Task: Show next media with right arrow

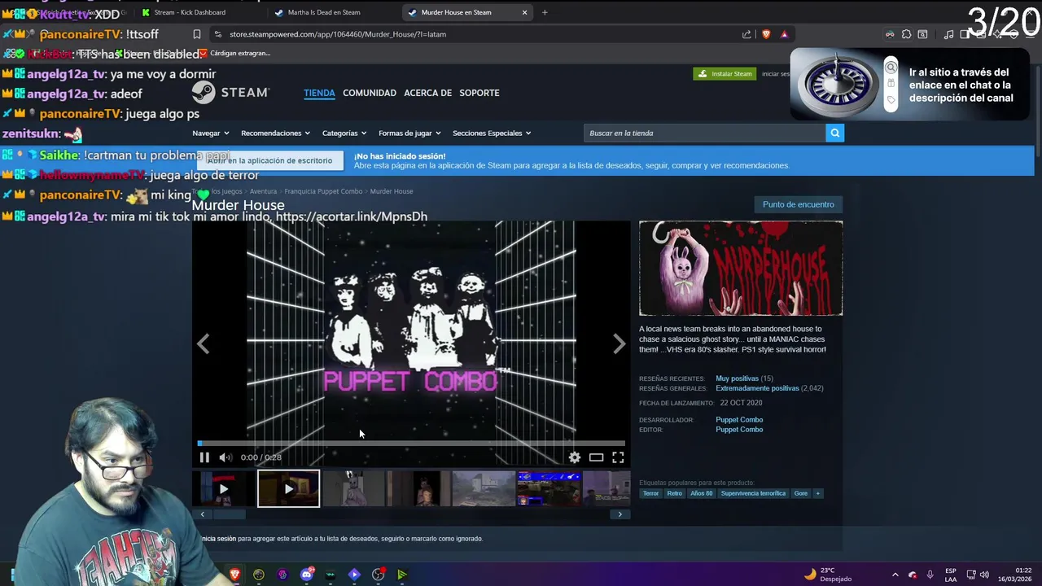Action: pyautogui.click(x=620, y=344)
